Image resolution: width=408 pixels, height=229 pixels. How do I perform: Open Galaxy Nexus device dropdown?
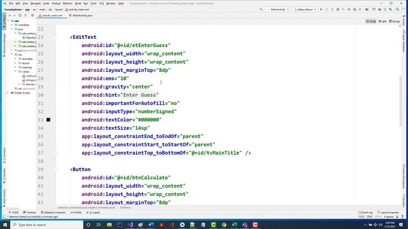(x=305, y=10)
